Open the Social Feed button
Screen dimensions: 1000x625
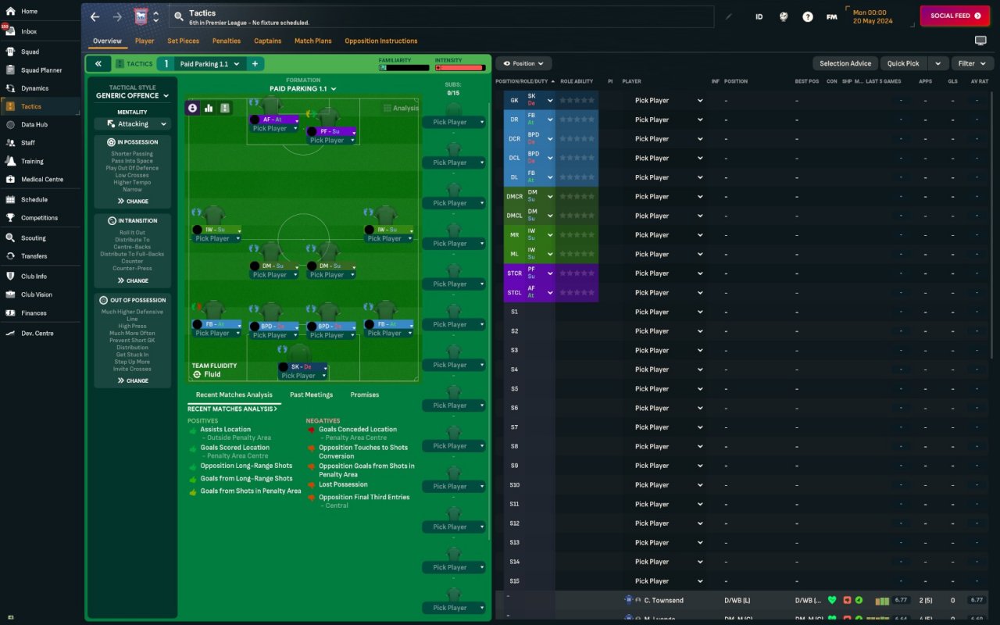955,16
